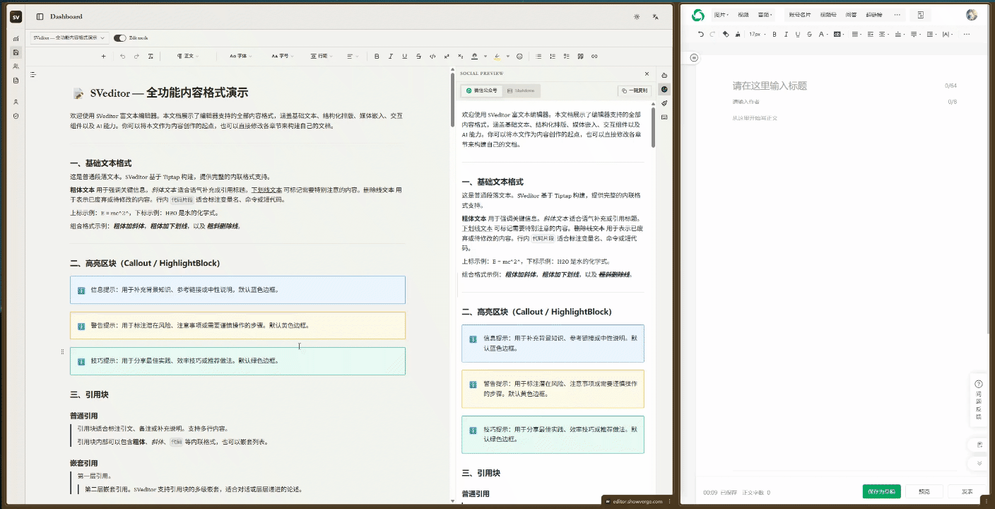Open the user avatar in WeChat editor
995x509 pixels.
coord(972,15)
